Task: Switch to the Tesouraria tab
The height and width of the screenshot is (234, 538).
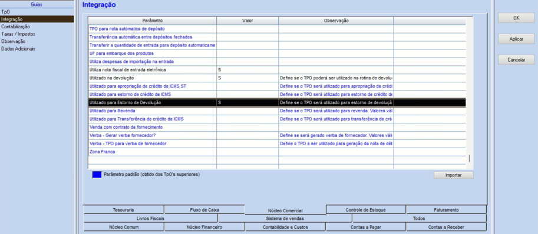Action: pyautogui.click(x=124, y=210)
